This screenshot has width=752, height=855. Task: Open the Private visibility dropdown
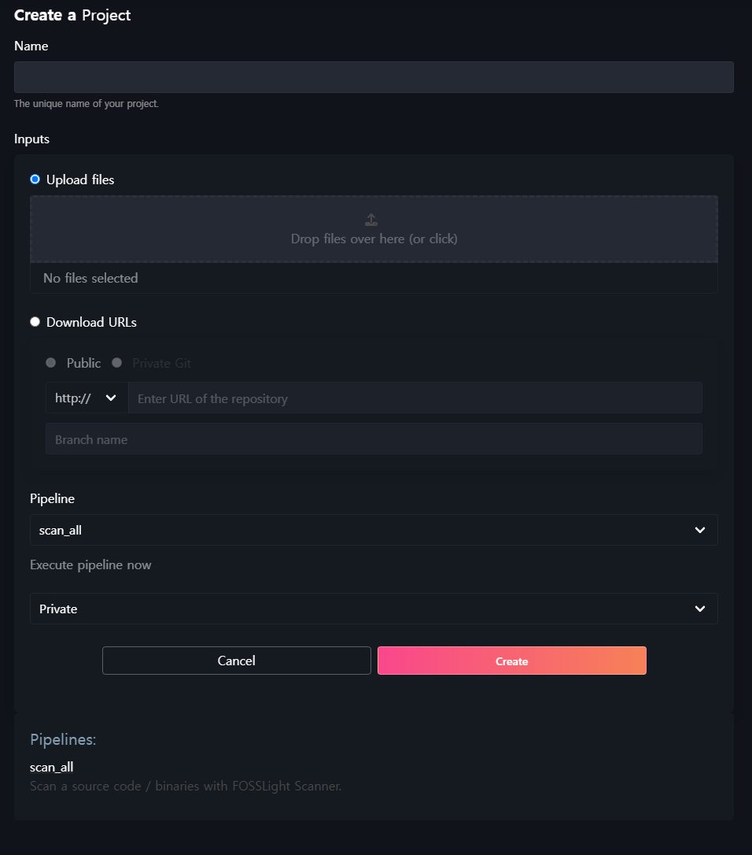point(373,609)
